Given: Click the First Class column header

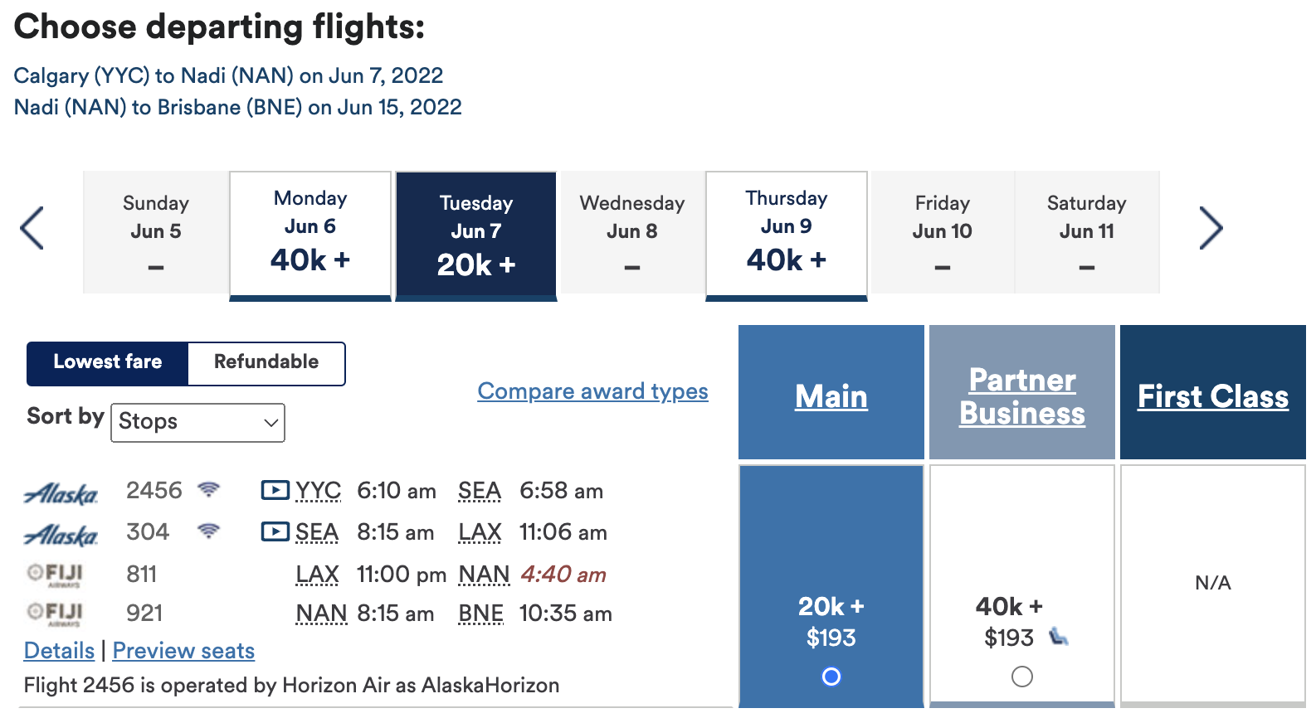Looking at the screenshot, I should point(1212,396).
